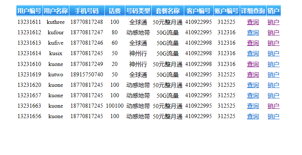Select user number 13231611
The image size is (302, 155).
(29, 22)
